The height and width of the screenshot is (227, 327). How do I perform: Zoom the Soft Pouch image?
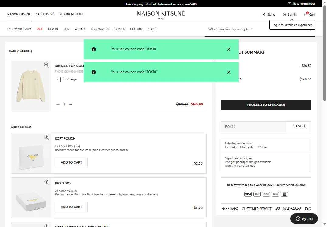[47, 138]
